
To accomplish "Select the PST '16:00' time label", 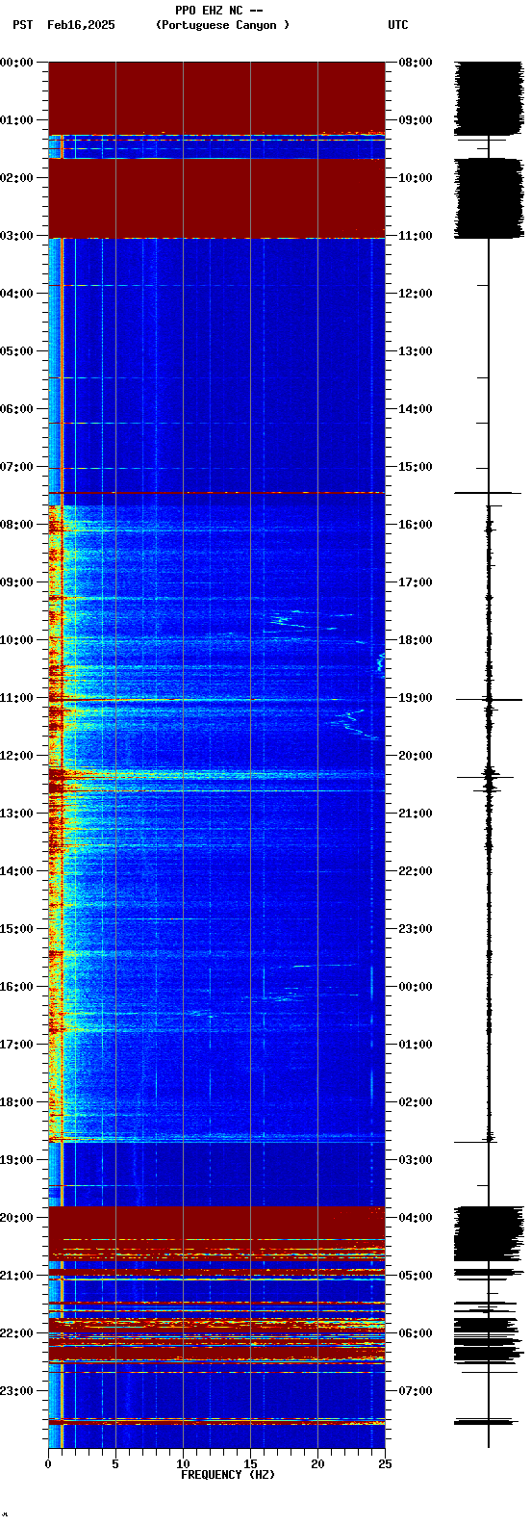I will click(17, 987).
